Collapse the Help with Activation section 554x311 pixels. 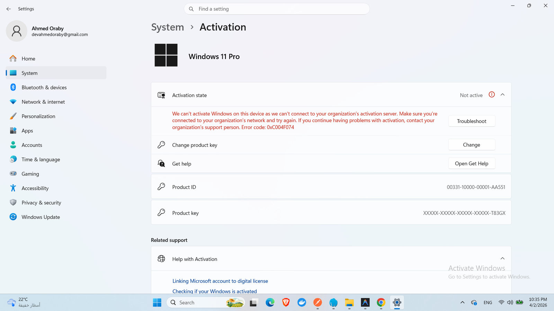point(502,258)
